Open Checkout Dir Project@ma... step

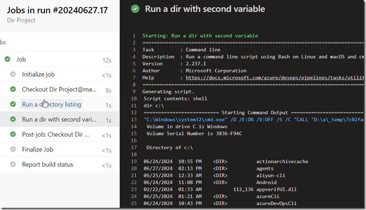[59, 89]
